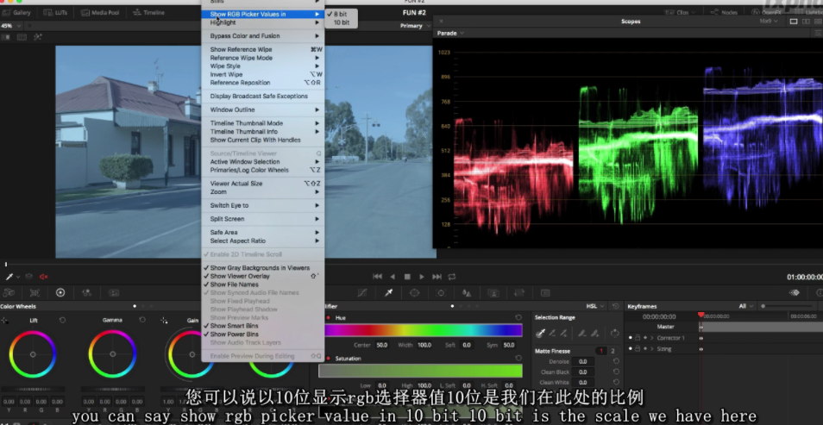Image resolution: width=823 pixels, height=425 pixels.
Task: Reset the Gamma color wheel
Action: [141, 320]
